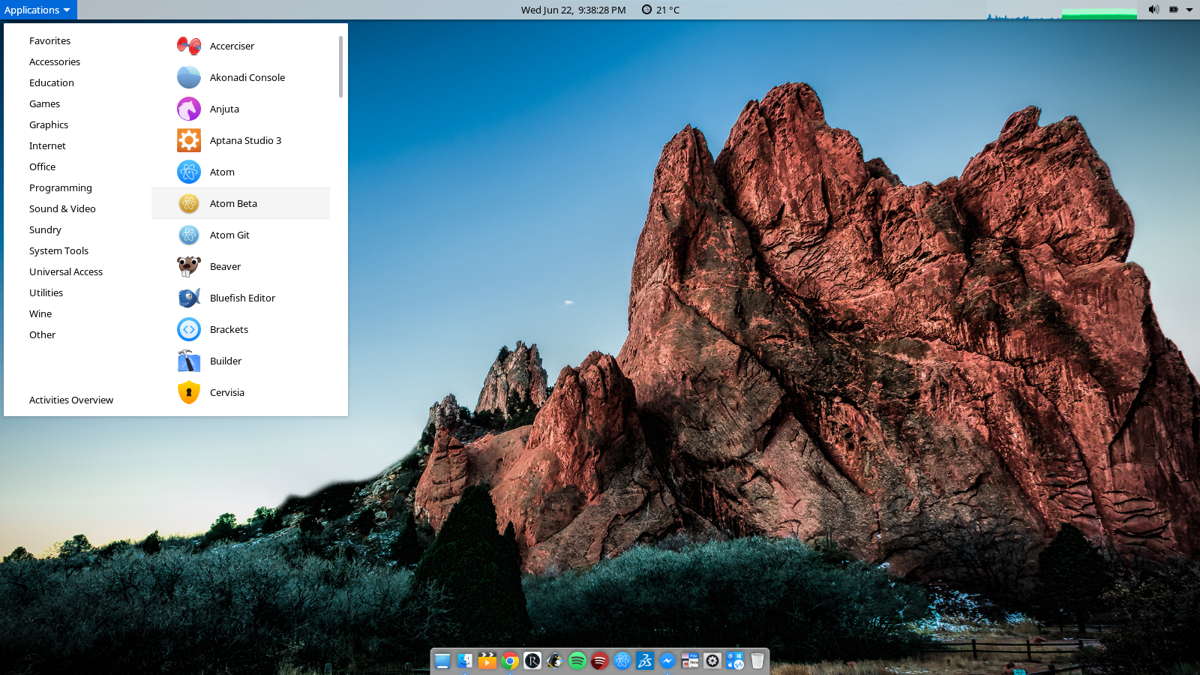Click the battery indicator in top bar
Screen dimensions: 1200x675
point(1174,10)
